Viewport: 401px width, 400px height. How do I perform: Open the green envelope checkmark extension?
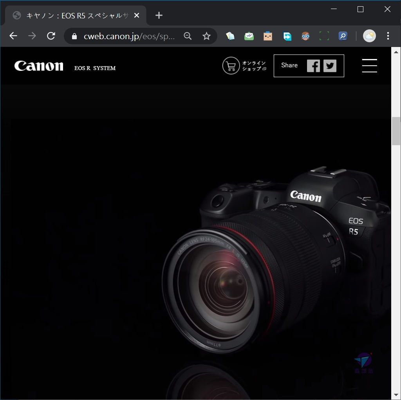pos(249,36)
